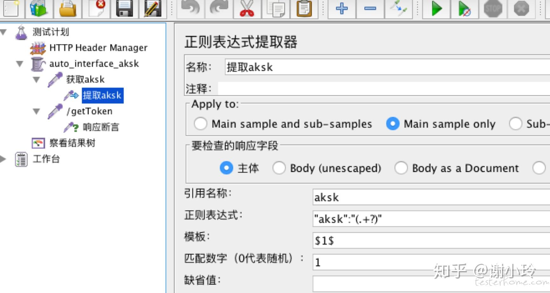550x293 pixels.
Task: Copy the selected tree element
Action: [276, 10]
